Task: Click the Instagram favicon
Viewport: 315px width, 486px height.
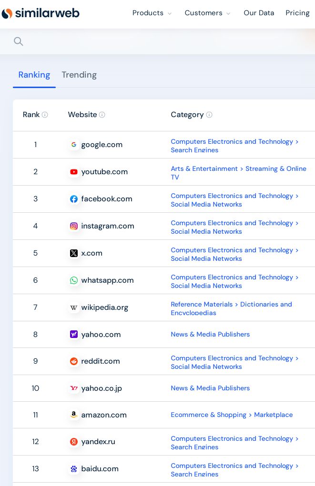Action: (73, 226)
